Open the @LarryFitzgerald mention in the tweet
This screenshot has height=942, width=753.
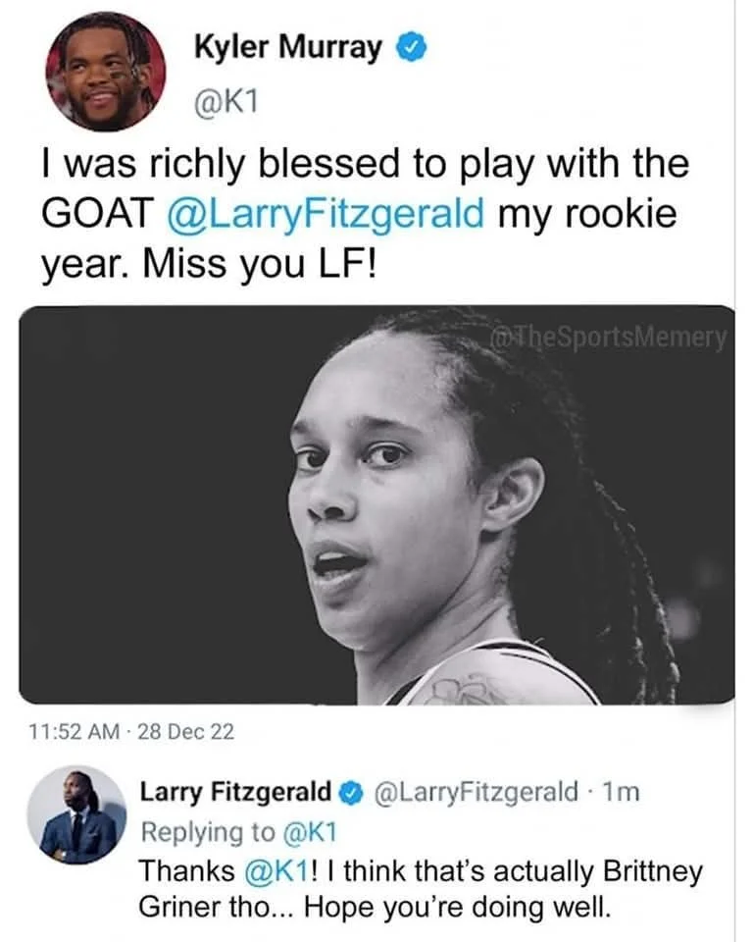coord(328,214)
